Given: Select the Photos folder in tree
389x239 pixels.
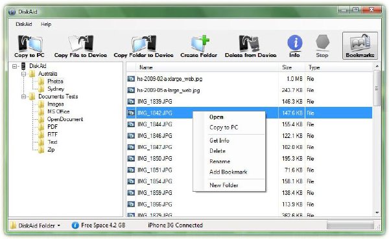Looking at the screenshot, I should tap(55, 82).
